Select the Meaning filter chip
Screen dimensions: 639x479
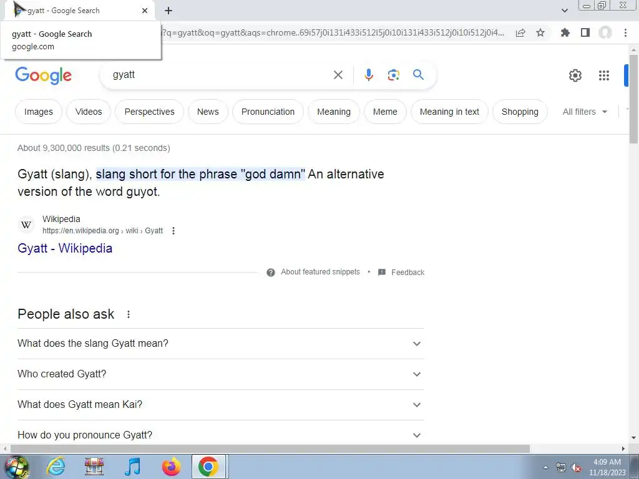coord(334,112)
